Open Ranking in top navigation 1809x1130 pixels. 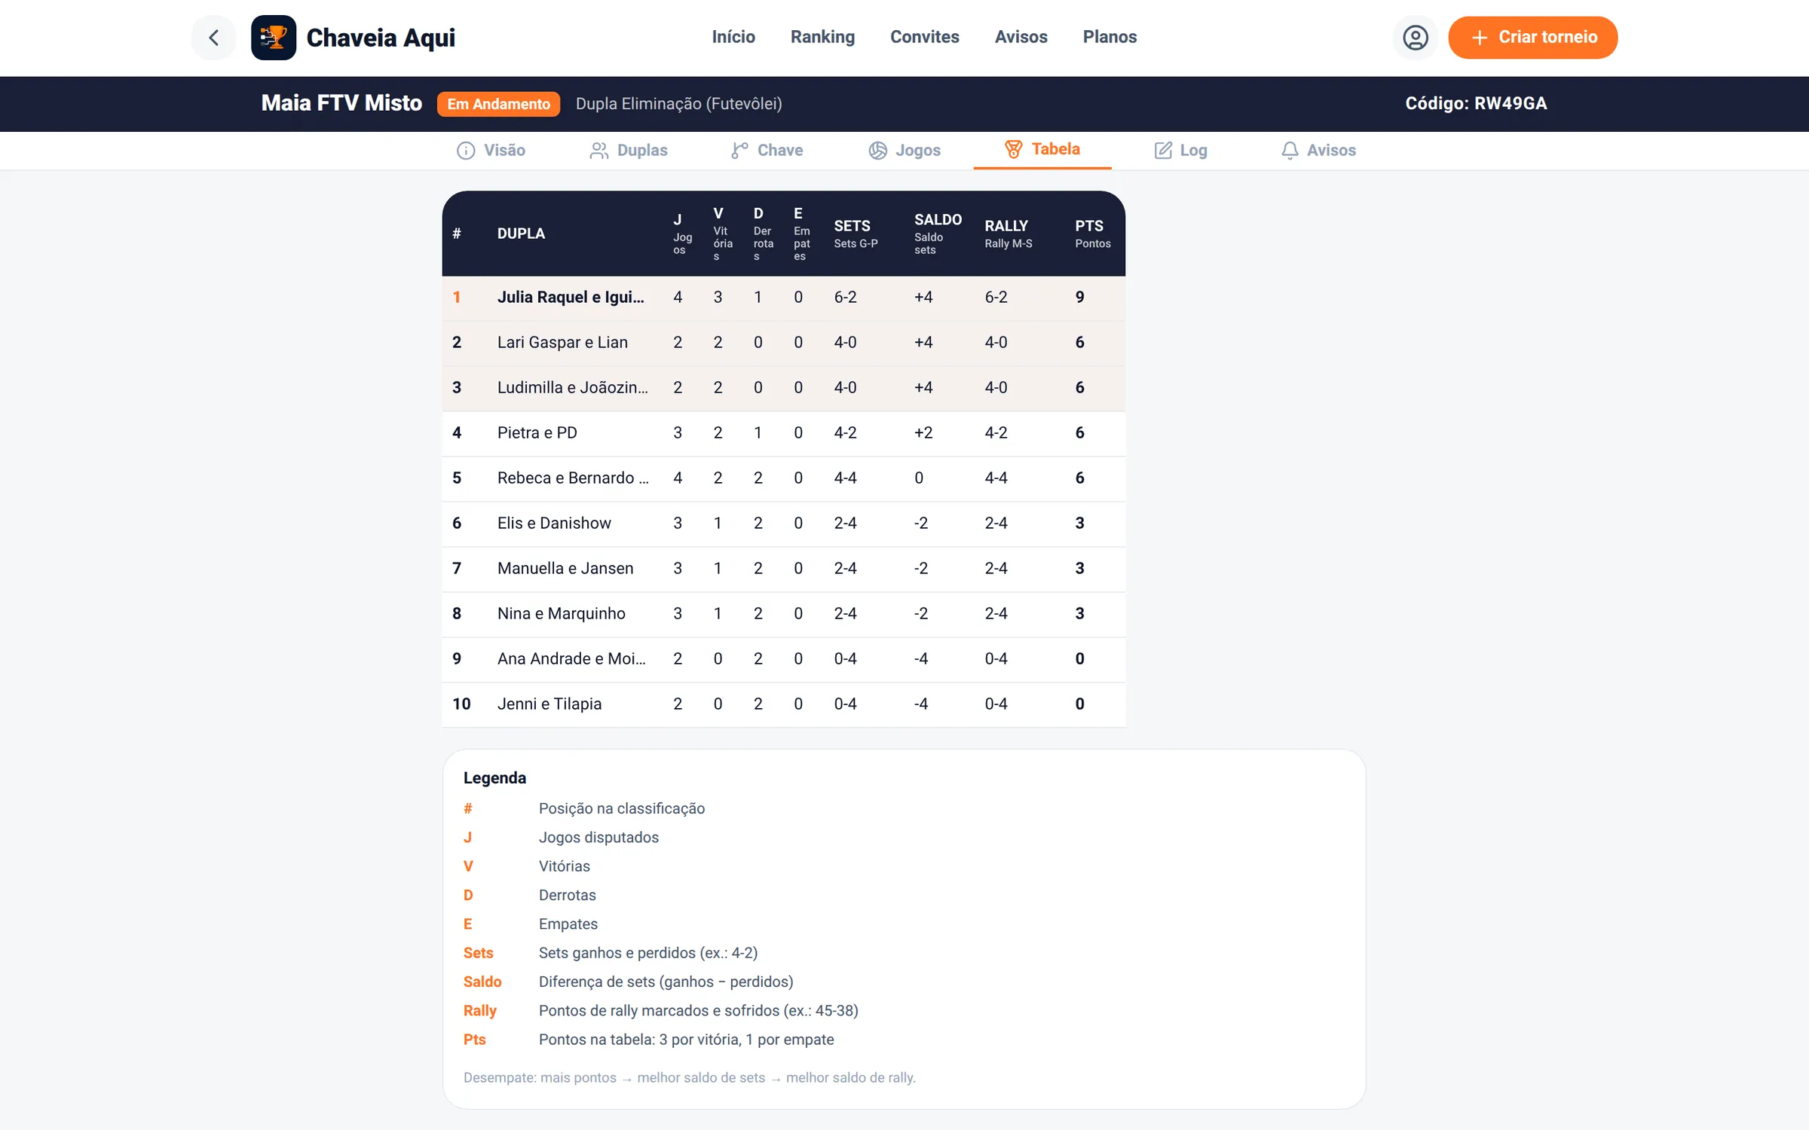coord(822,37)
